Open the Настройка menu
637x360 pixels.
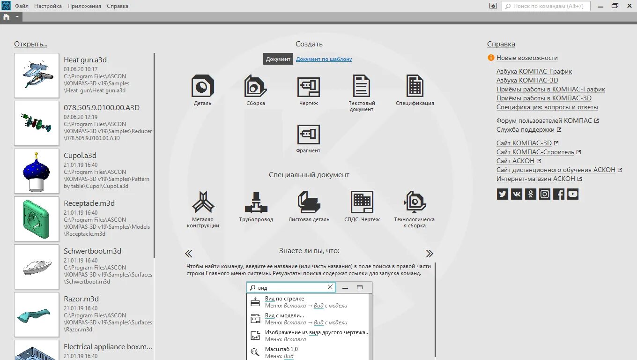pyautogui.click(x=48, y=6)
